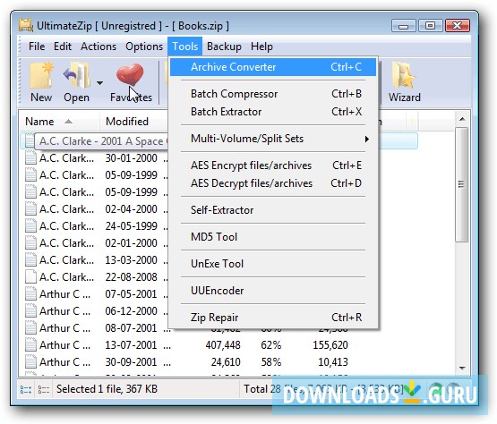Image resolution: width=497 pixels, height=424 pixels.
Task: Open the MD5 Tool entry
Action: (x=273, y=237)
